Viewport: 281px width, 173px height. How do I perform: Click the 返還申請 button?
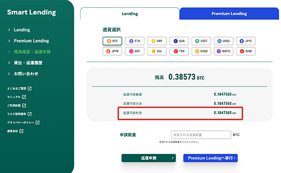[148, 158]
